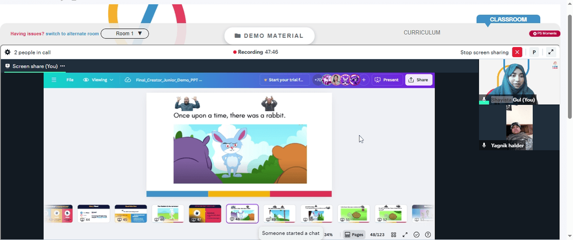Image resolution: width=573 pixels, height=240 pixels.
Task: Select slide thumbnail 51
Action: 354,214
